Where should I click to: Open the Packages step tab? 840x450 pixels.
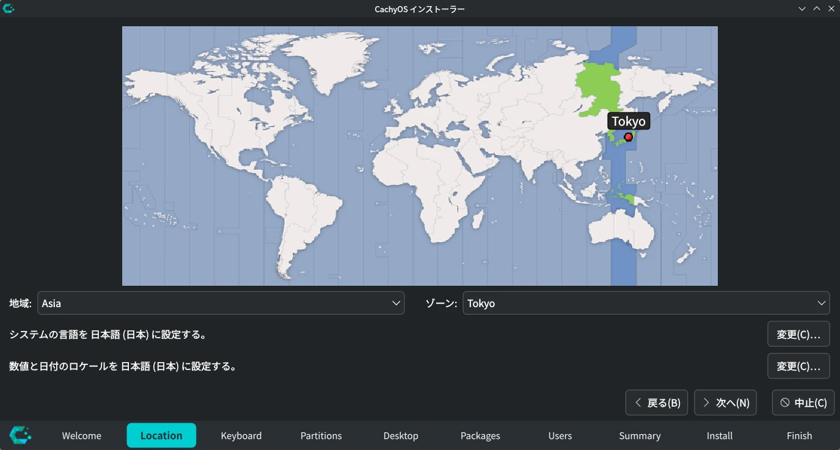pyautogui.click(x=480, y=436)
